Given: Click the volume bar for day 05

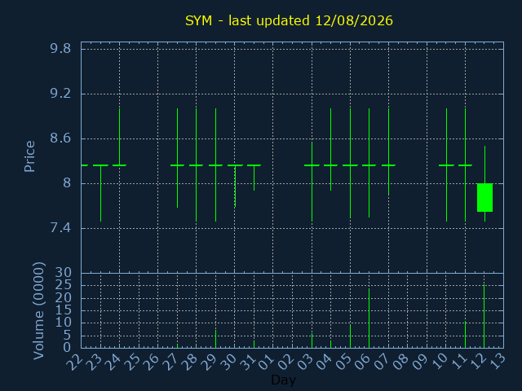Looking at the screenshot, I should click(x=350, y=336).
